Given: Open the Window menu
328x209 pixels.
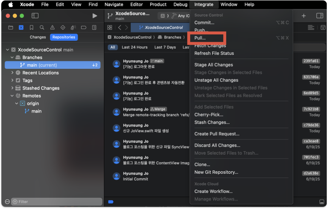Looking at the screenshot, I should [229, 4].
